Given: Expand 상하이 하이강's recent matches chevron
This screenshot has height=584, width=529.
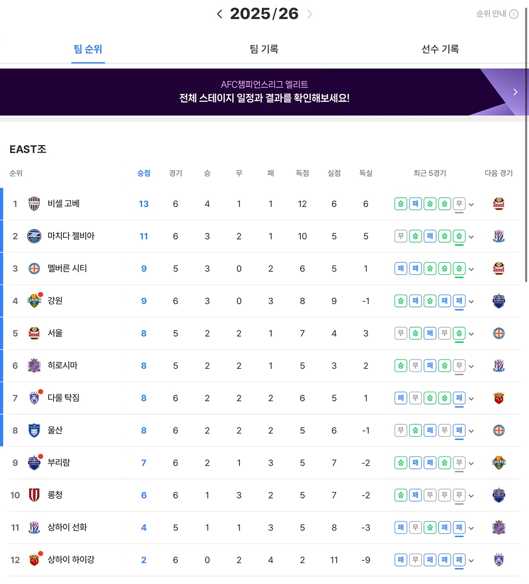Looking at the screenshot, I should click(471, 561).
